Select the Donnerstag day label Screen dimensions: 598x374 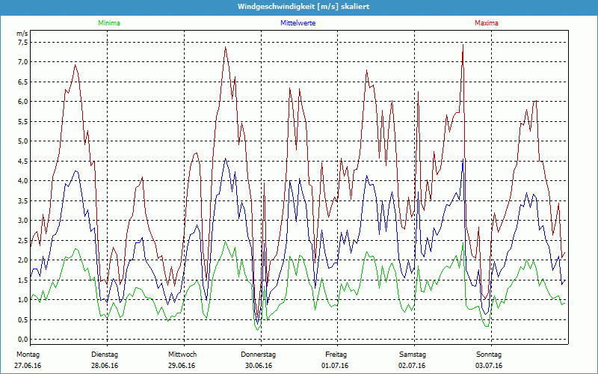(x=258, y=355)
